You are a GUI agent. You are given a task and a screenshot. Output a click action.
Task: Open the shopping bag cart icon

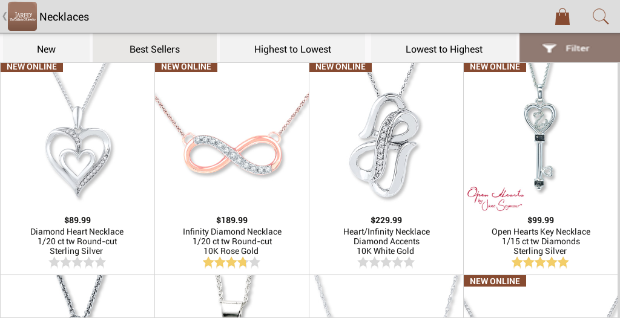(562, 17)
